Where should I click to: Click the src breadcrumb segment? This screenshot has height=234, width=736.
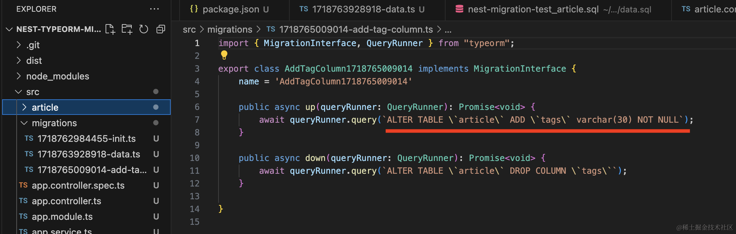tap(189, 29)
